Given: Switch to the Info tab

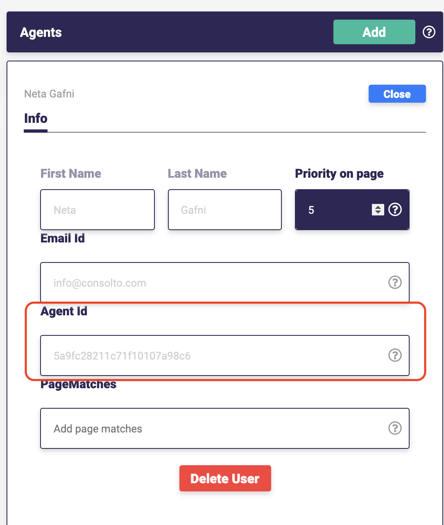Looking at the screenshot, I should [36, 118].
